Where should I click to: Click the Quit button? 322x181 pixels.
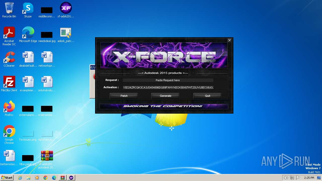tap(208, 96)
